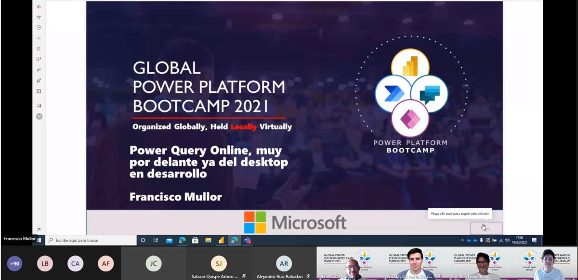The height and width of the screenshot is (280, 578).
Task: Expand the system tray hidden icons chevron
Action: coord(462,241)
